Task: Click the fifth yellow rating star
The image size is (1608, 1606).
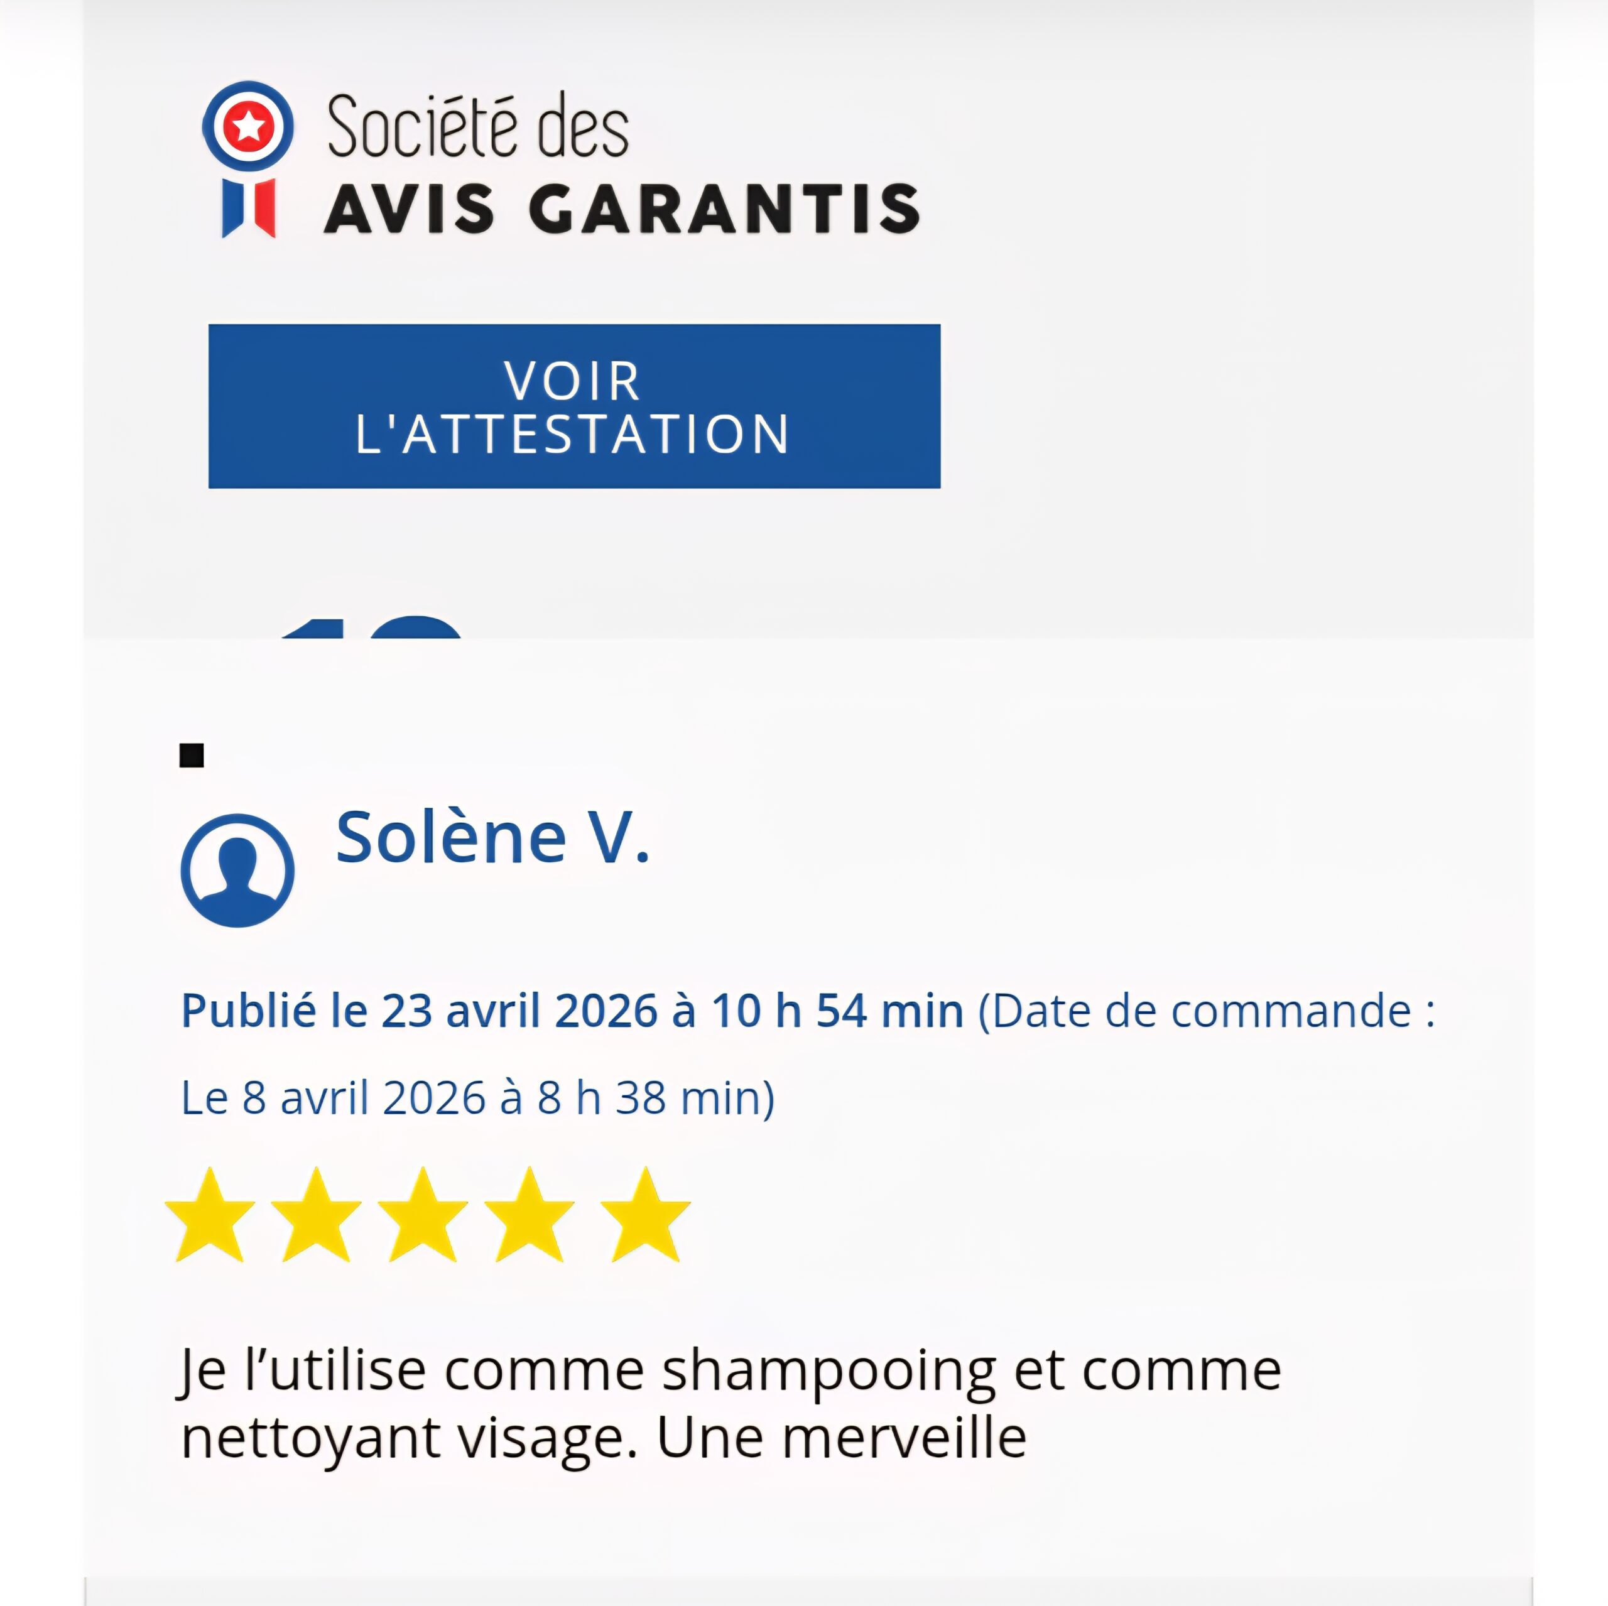Action: point(645,1216)
